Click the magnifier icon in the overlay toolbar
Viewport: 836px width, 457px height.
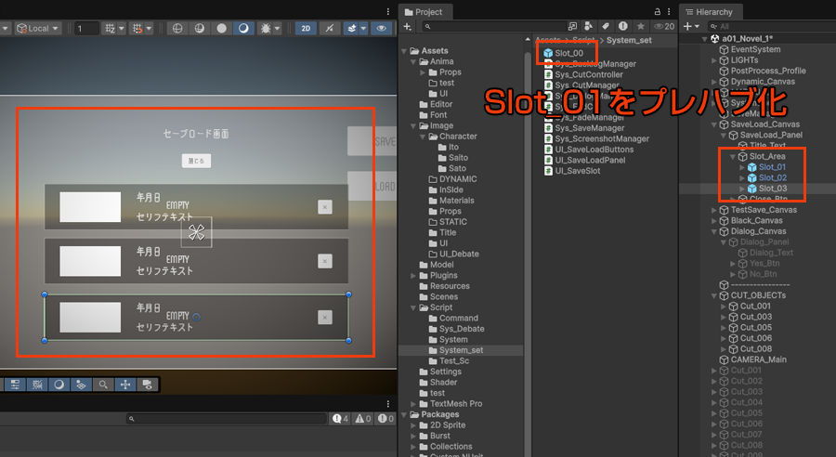103,384
